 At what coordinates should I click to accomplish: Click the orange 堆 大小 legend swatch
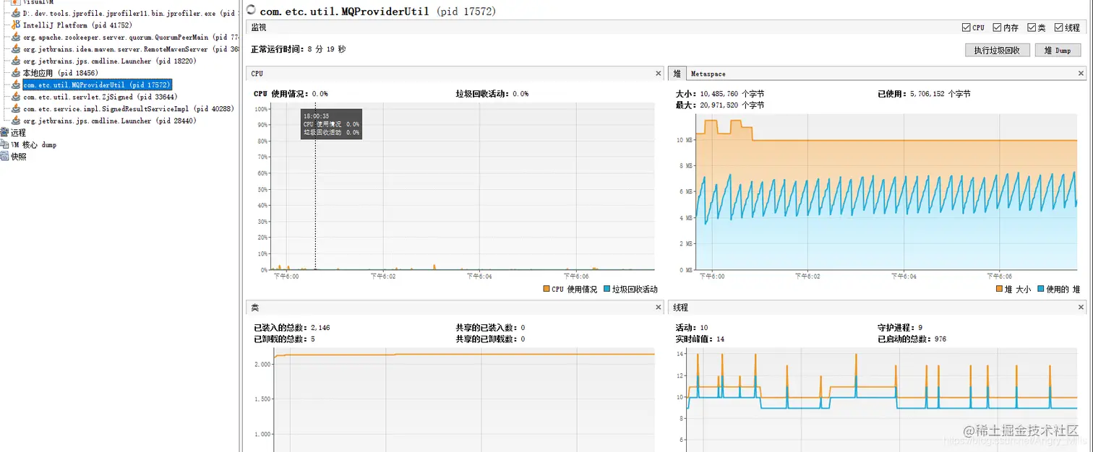[x=999, y=289]
